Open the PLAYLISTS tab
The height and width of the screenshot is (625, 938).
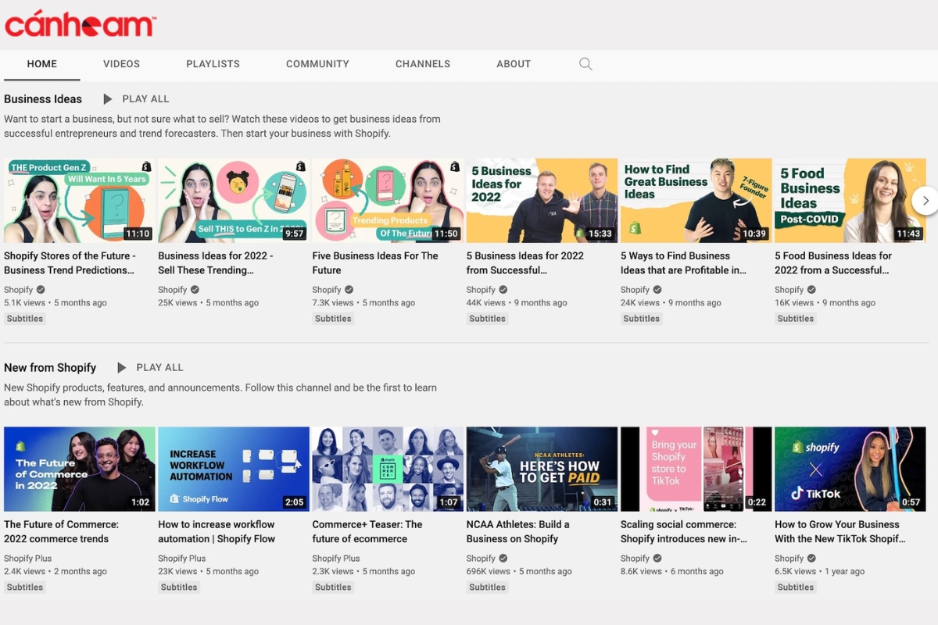[213, 64]
